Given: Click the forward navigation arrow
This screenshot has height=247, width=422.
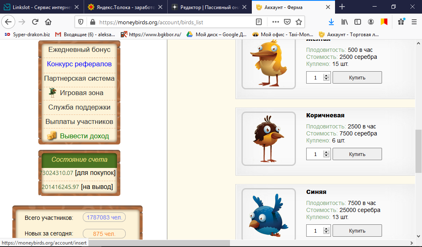Looking at the screenshot, I should pyautogui.click(x=22, y=22).
